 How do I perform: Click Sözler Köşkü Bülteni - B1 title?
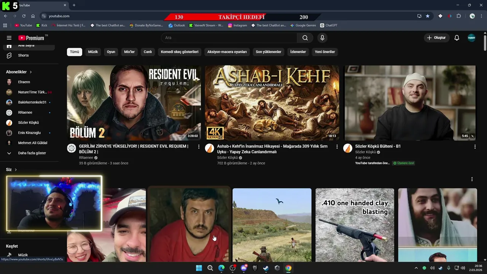tap(378, 146)
